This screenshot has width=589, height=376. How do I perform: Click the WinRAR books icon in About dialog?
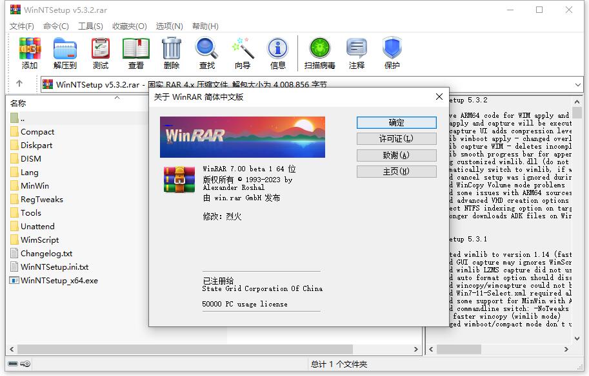(x=179, y=179)
